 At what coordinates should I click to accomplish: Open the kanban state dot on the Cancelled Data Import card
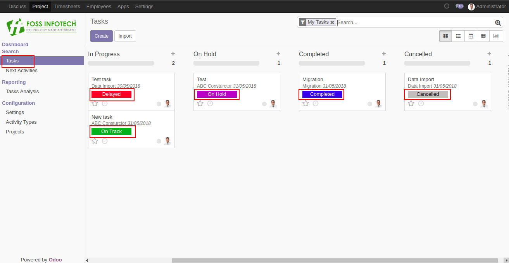(x=475, y=104)
